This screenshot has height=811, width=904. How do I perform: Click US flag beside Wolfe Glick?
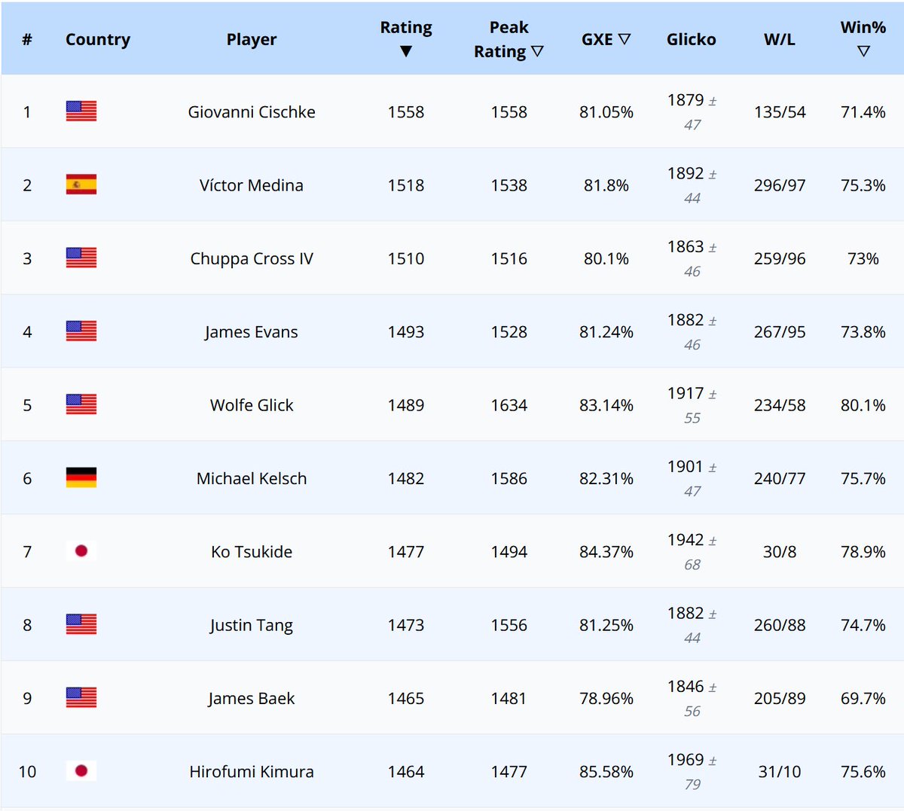coord(81,404)
